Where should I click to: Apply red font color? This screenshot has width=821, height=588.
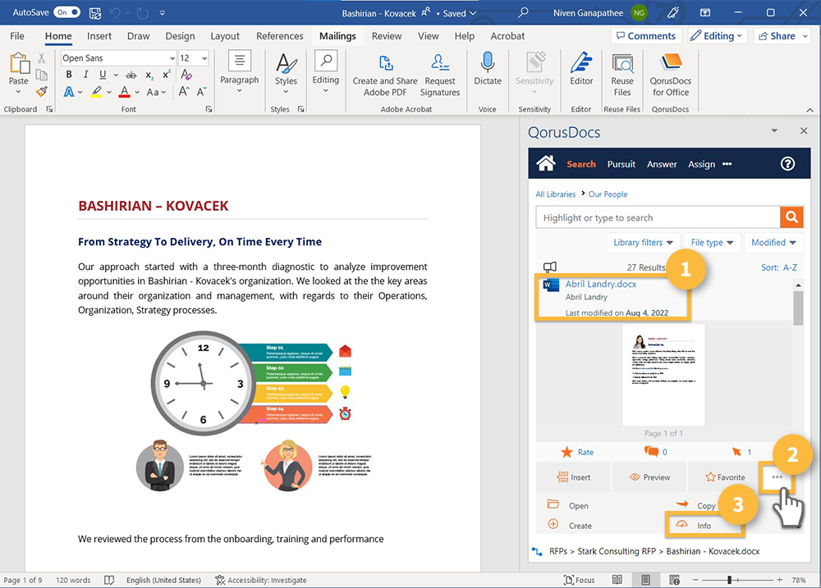tap(124, 92)
